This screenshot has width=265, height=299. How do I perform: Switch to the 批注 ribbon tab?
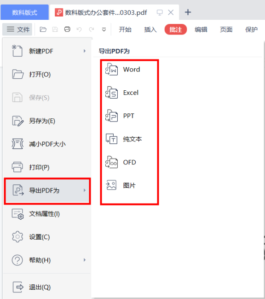tap(176, 29)
